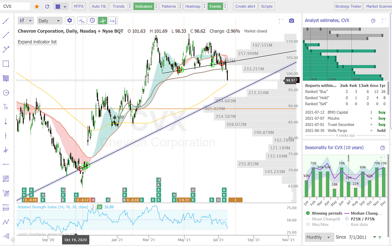Click Expand indicator list link
The height and width of the screenshot is (246, 392).
(x=37, y=42)
